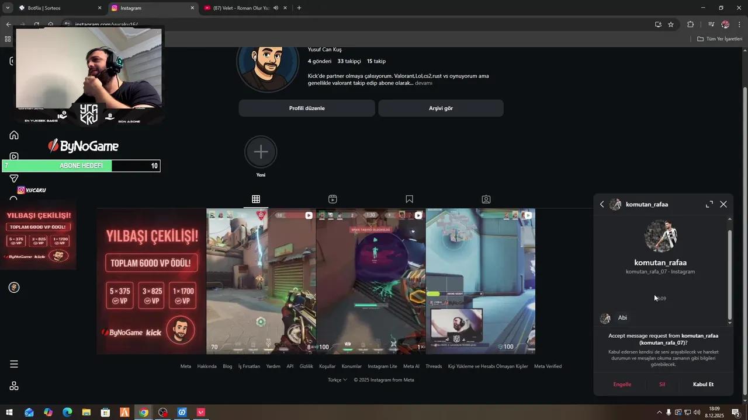Open sidebar profile avatar icon
Image resolution: width=748 pixels, height=420 pixels.
14,288
